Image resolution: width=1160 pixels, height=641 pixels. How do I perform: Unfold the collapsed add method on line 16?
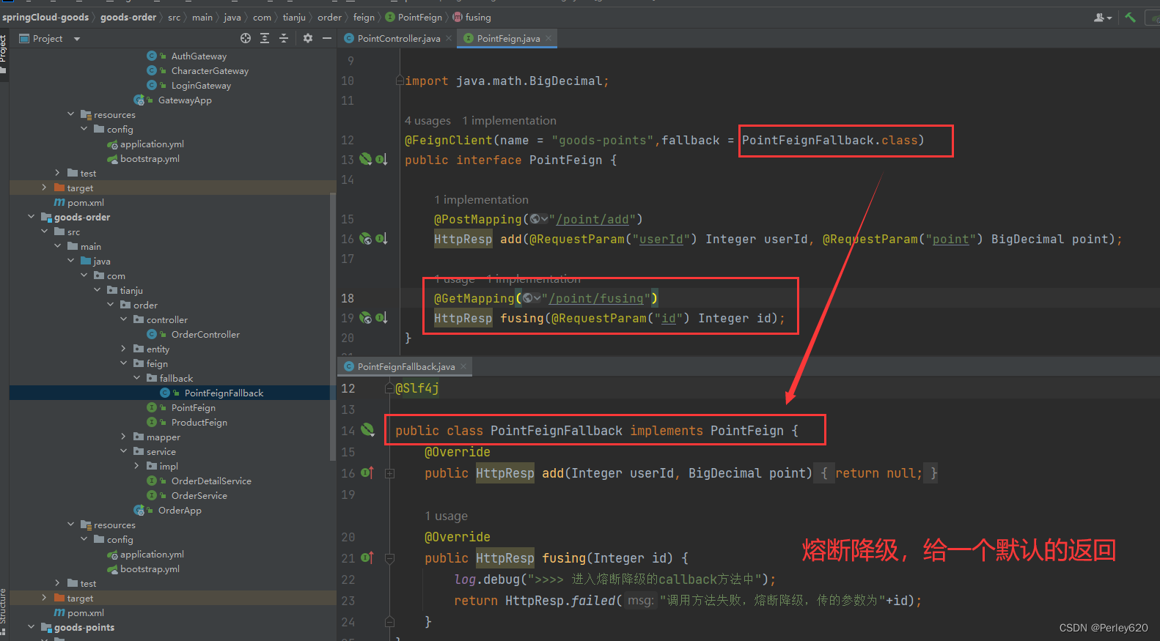[x=390, y=473]
